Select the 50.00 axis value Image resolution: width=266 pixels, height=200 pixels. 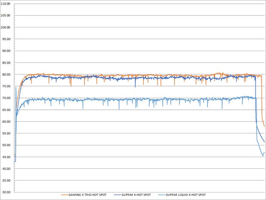pyautogui.click(x=7, y=146)
